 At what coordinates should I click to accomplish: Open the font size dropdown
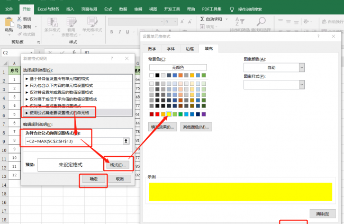point(175,22)
